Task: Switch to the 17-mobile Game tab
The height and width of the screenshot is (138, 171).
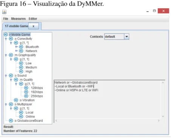Action: tap(16, 26)
